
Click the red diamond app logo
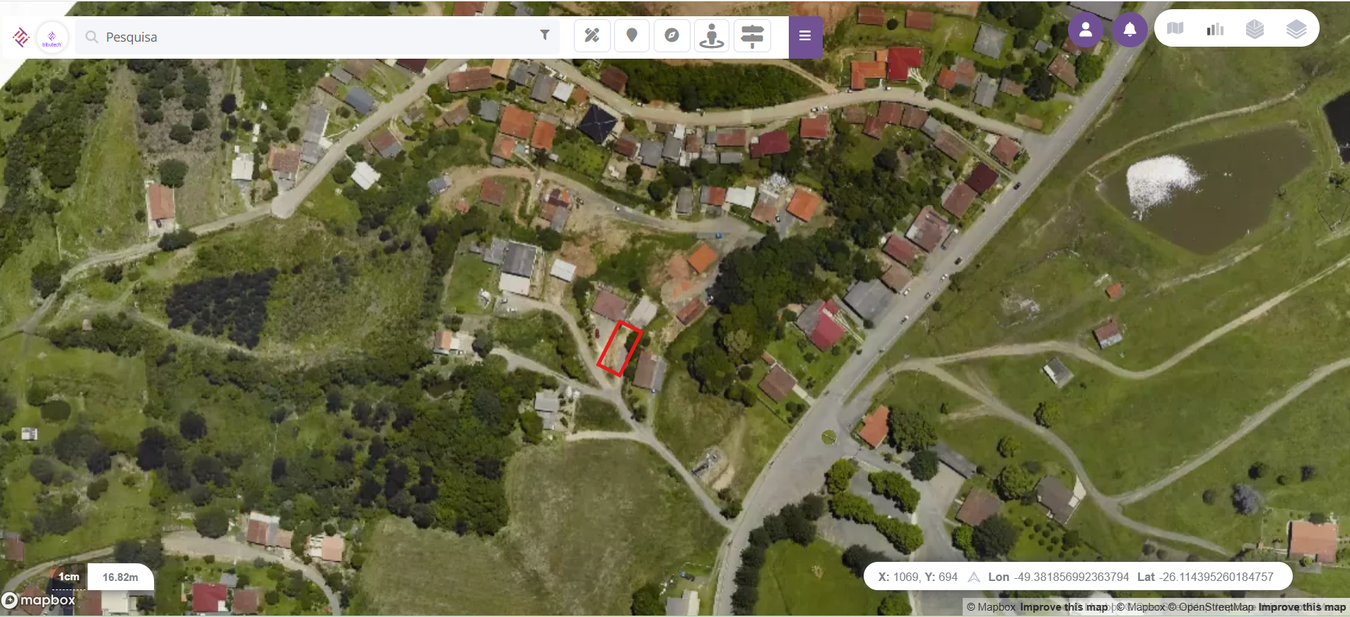pyautogui.click(x=21, y=37)
